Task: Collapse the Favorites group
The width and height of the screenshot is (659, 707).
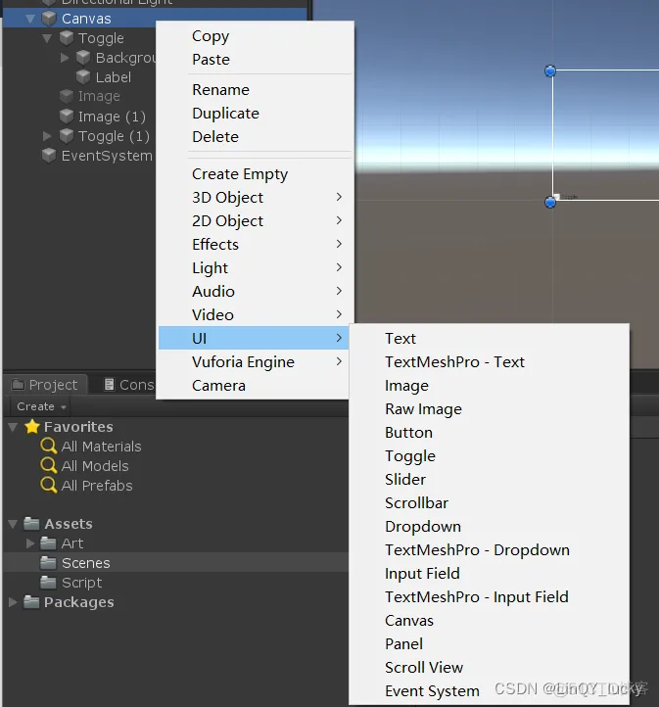Action: pyautogui.click(x=13, y=427)
